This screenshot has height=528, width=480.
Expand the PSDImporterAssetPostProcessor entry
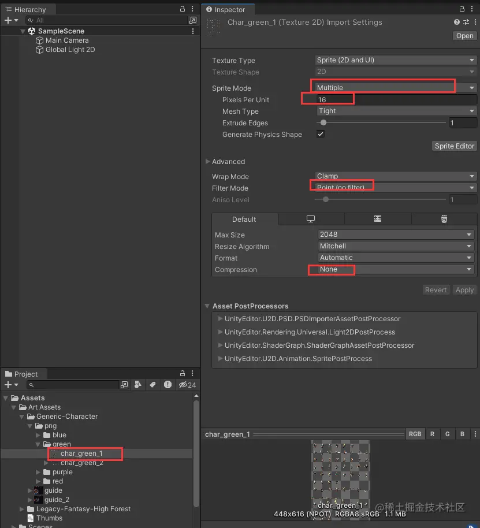(x=220, y=318)
